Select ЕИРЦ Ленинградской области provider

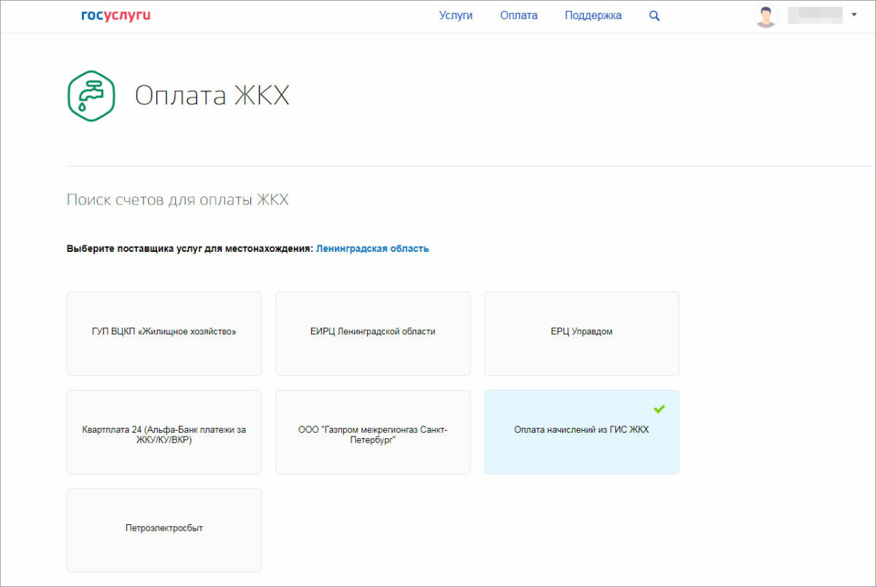[373, 334]
